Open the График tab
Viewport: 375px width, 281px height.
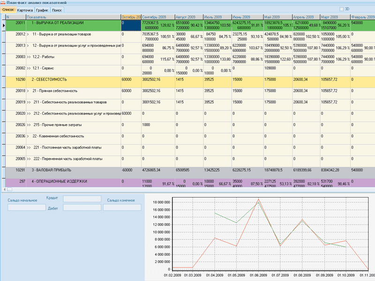pyautogui.click(x=42, y=9)
